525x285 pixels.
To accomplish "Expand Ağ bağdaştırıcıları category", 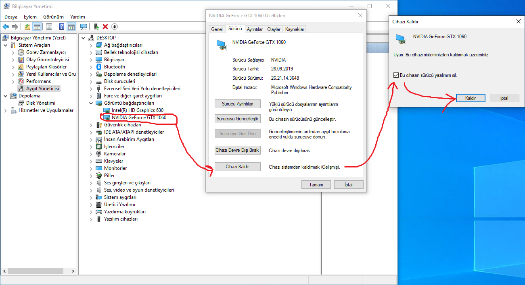I will tap(91, 45).
